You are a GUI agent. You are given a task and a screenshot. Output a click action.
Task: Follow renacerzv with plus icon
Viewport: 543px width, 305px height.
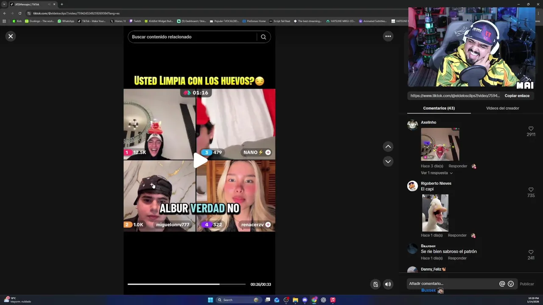pos(268,225)
